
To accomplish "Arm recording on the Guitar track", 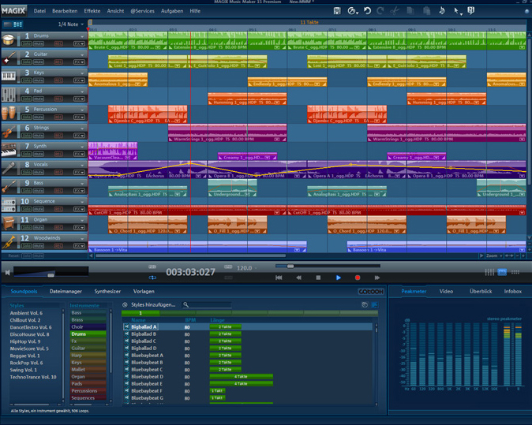I will [x=58, y=62].
